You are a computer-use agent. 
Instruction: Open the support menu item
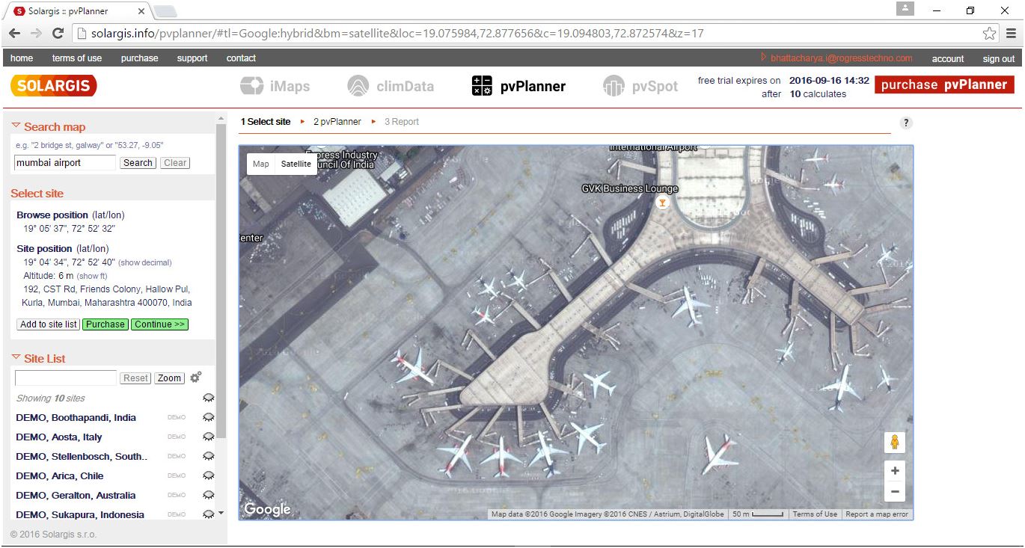(192, 58)
